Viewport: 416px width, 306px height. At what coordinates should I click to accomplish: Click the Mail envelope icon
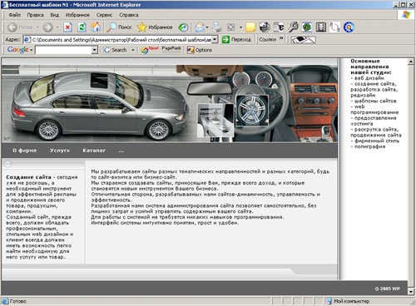pos(200,27)
